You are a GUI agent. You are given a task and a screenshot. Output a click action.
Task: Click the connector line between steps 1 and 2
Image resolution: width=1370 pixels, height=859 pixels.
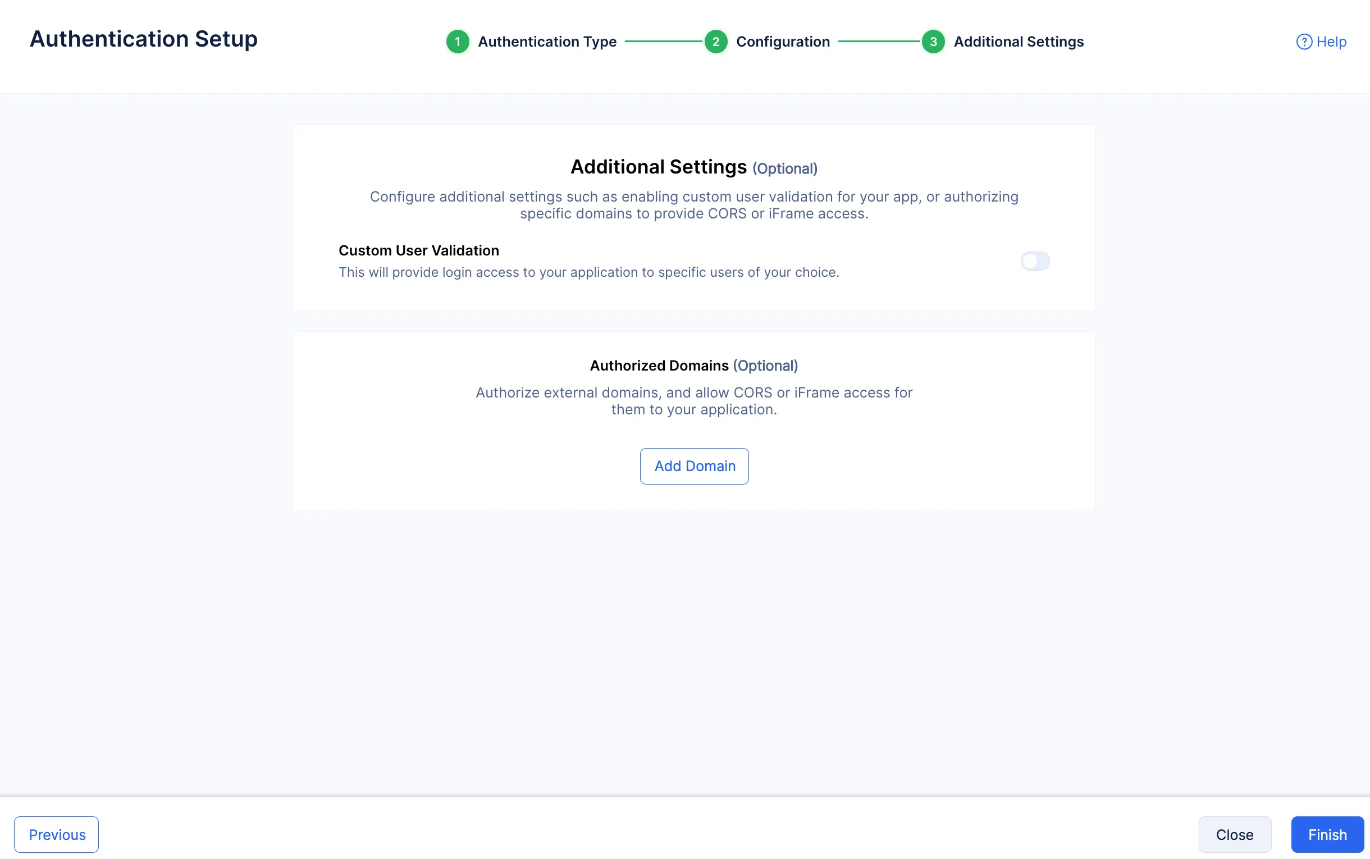(x=664, y=42)
